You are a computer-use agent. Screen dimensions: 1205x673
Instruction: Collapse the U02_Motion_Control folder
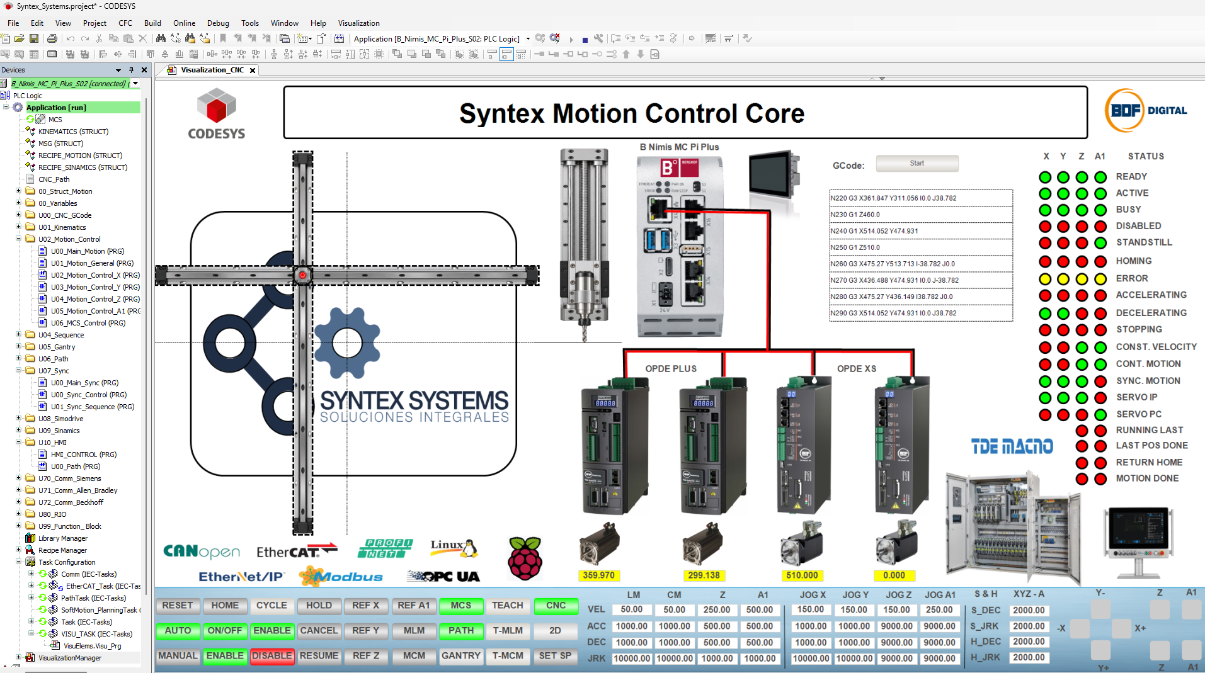[19, 239]
